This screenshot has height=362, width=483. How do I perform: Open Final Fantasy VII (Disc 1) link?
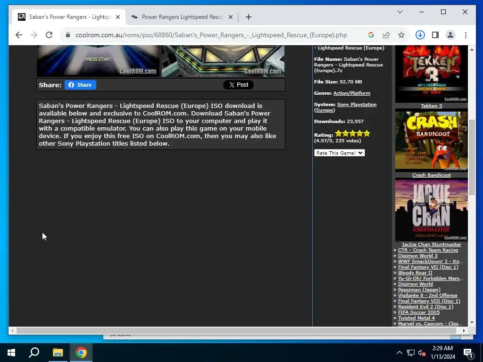pos(428,267)
